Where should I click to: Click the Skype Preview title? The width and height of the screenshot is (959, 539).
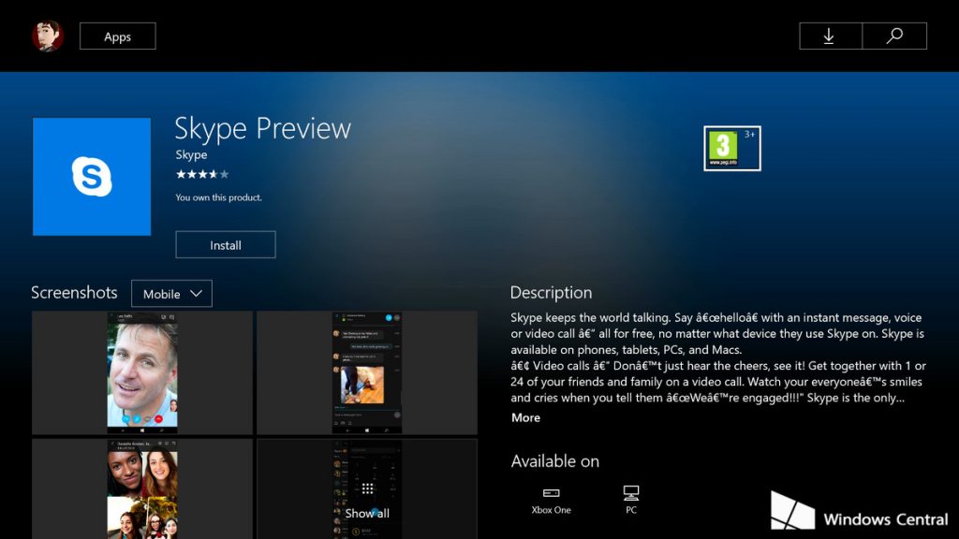coord(263,129)
